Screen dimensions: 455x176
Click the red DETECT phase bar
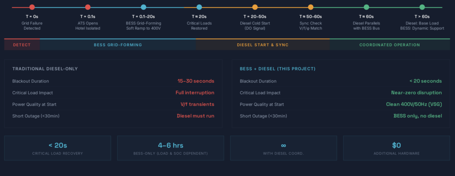pos(22,44)
